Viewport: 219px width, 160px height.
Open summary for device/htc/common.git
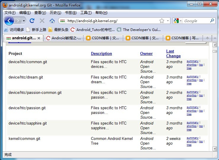coord(193,61)
